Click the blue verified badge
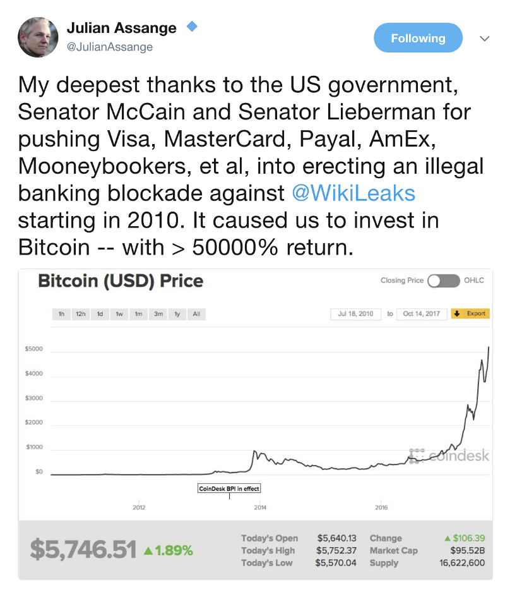This screenshot has height=592, width=505. pyautogui.click(x=192, y=27)
